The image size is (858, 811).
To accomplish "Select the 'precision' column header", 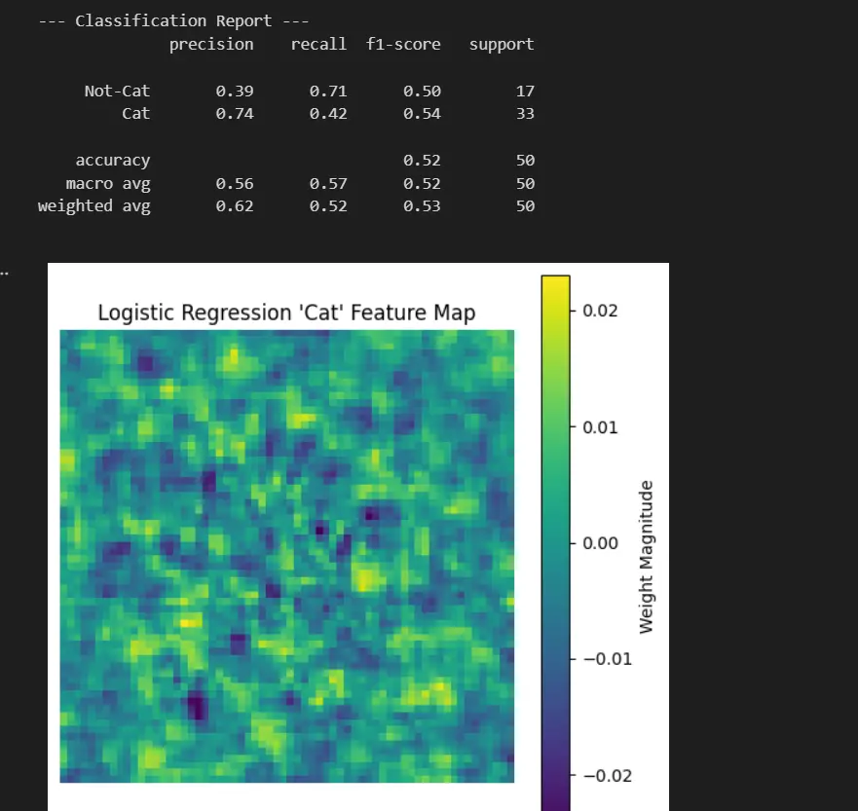I will click(211, 44).
